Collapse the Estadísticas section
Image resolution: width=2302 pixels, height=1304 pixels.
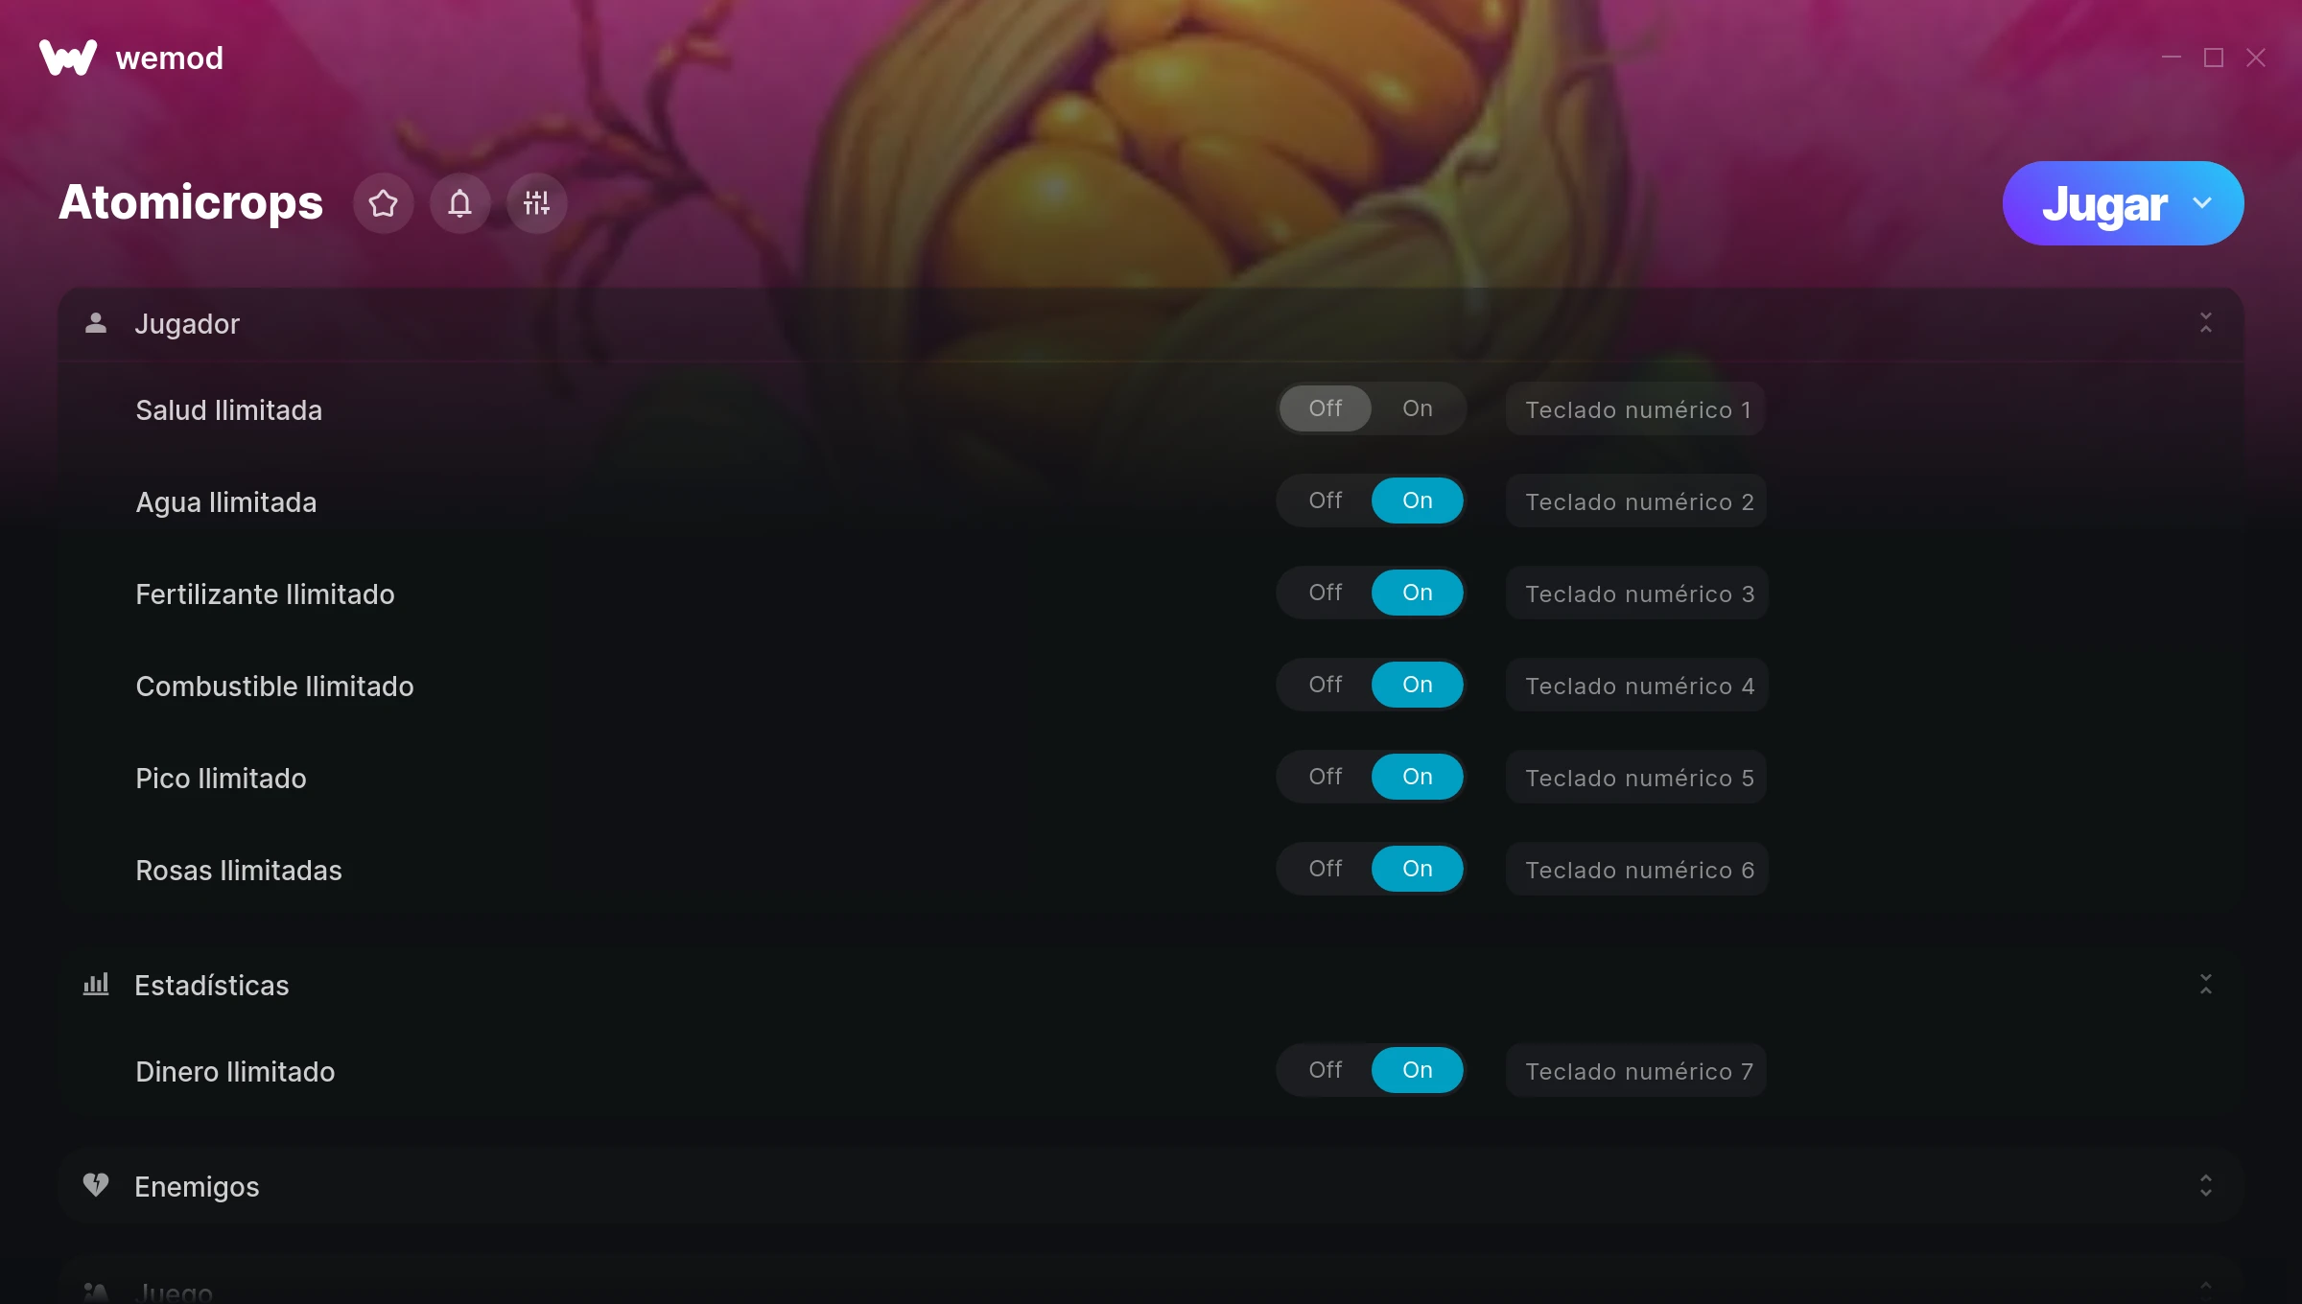2205,985
